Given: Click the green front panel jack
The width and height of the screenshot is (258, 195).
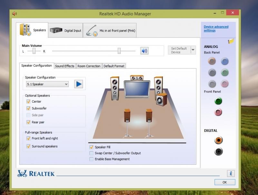Looking at the screenshot, I should pos(218,101).
